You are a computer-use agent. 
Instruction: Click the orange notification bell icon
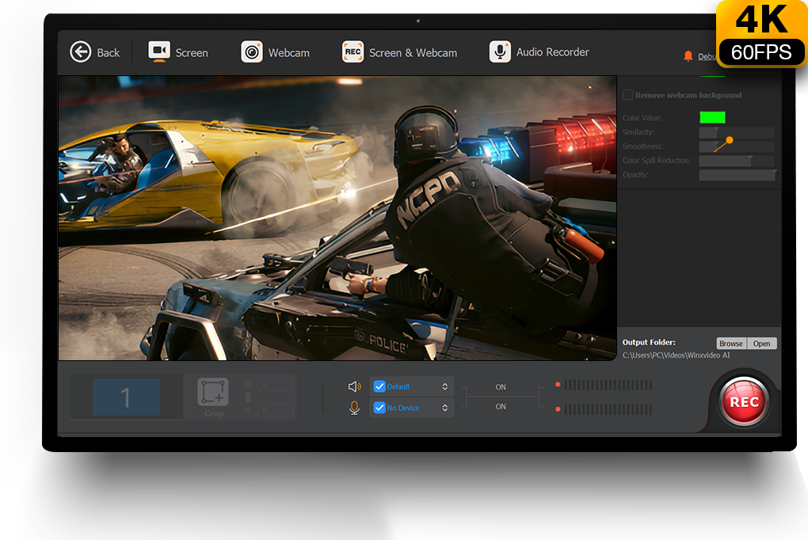point(688,55)
